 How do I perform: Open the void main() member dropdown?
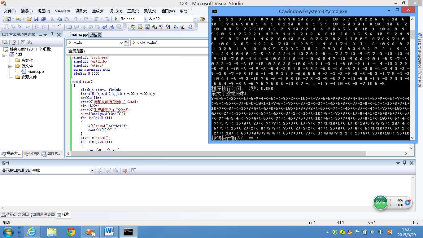tap(170, 43)
